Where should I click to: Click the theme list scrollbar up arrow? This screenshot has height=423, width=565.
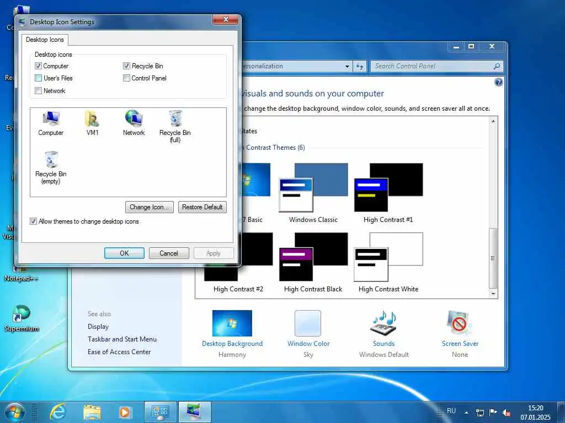(x=493, y=121)
